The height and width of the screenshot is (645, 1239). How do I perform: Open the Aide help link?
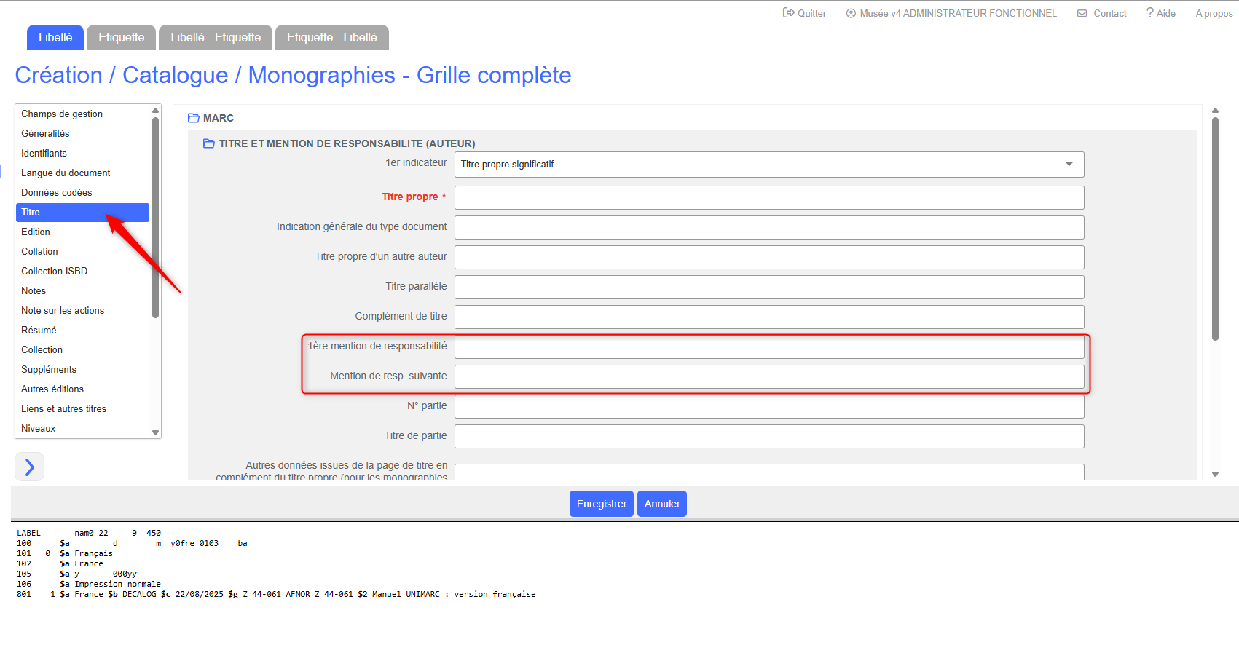pos(1160,13)
